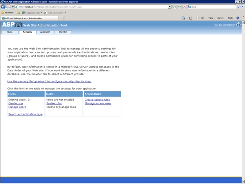Click the Existing users count text
The image size is (245, 184).
pos(19,100)
